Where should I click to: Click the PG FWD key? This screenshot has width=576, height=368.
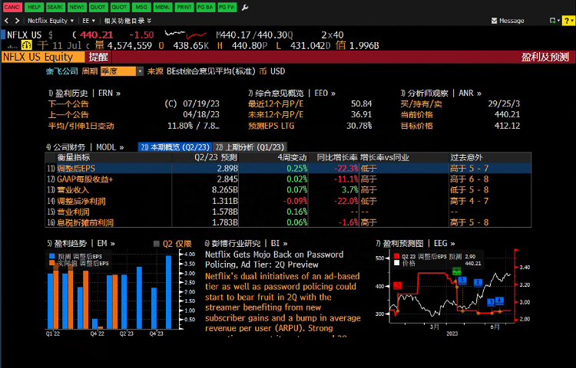click(227, 8)
